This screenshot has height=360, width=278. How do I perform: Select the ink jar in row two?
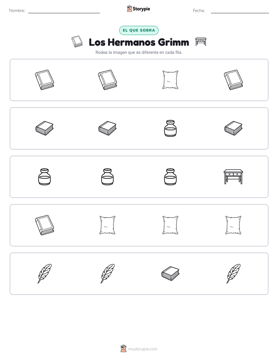[x=171, y=128]
